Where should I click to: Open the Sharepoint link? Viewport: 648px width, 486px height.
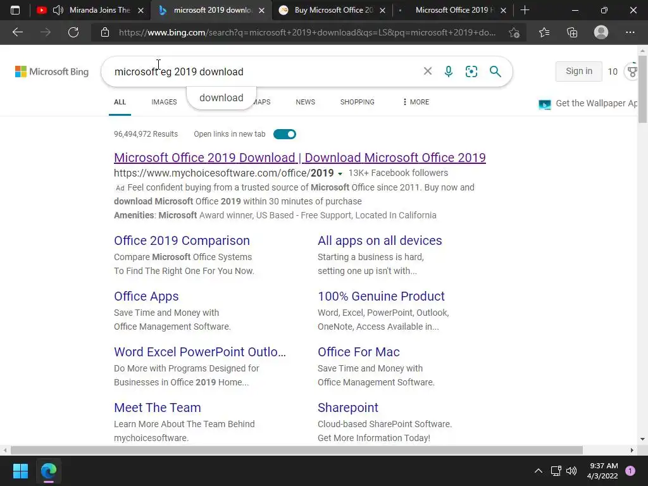[x=348, y=408]
